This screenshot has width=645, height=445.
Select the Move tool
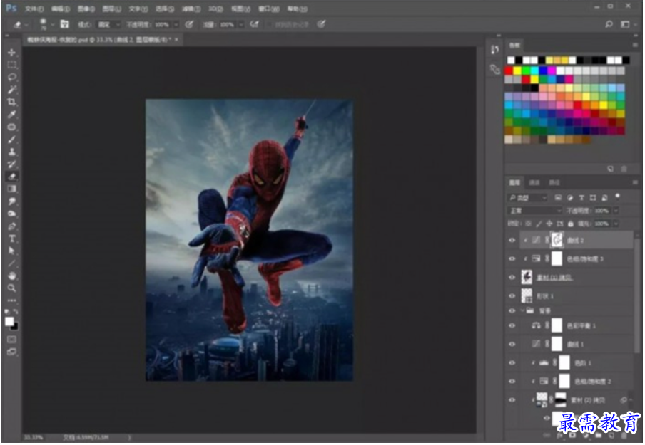(11, 52)
